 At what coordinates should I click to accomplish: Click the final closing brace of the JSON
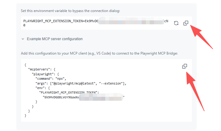click(x=26, y=116)
